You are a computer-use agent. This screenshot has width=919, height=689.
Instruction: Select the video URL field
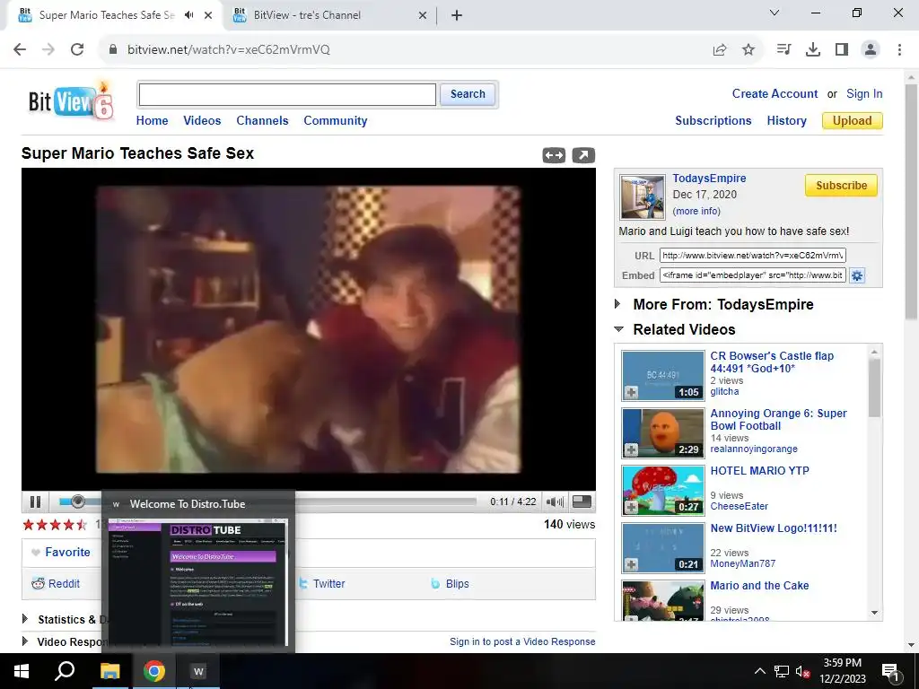click(753, 256)
